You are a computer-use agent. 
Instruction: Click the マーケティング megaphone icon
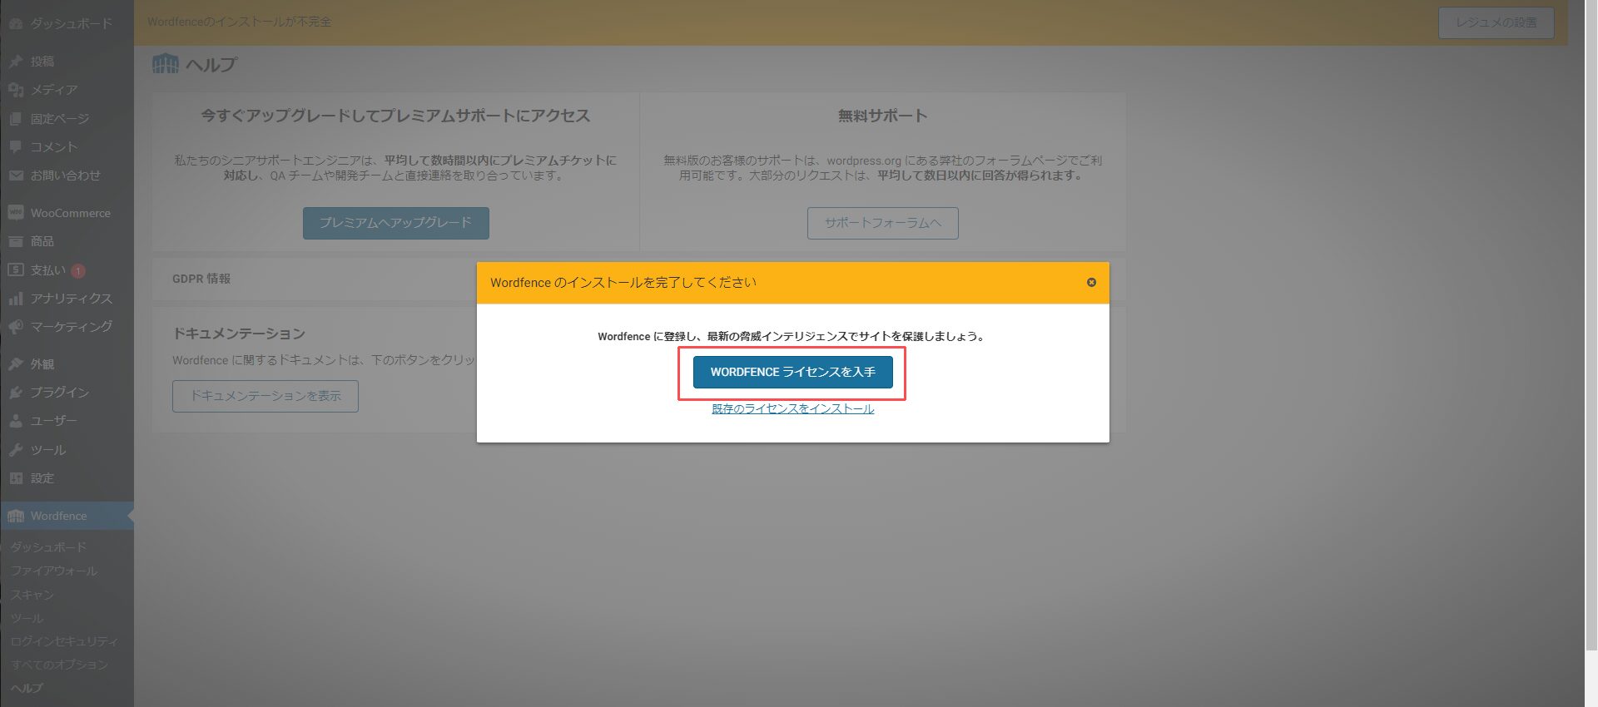pos(15,327)
